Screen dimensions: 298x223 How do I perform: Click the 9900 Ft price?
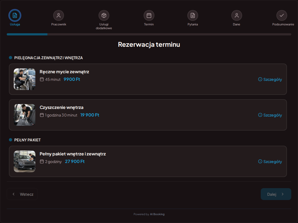pos(72,79)
